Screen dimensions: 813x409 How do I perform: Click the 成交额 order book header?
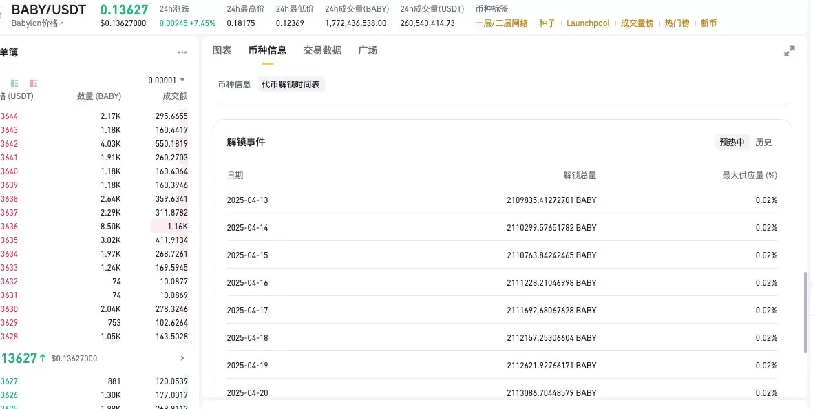pyautogui.click(x=176, y=96)
